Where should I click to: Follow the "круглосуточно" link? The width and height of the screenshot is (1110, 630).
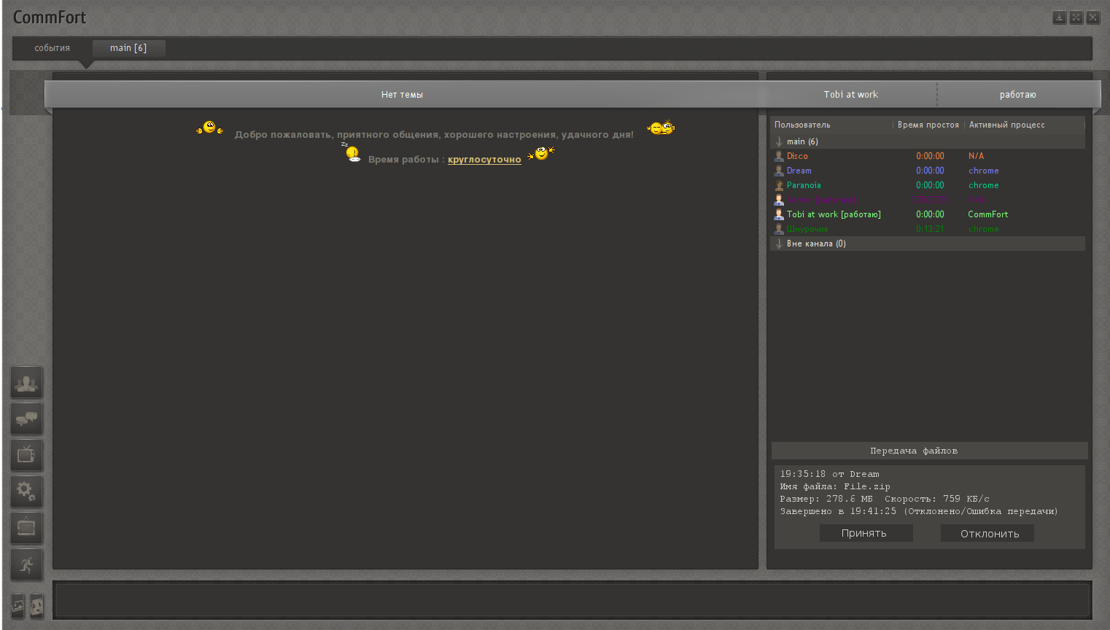point(484,160)
